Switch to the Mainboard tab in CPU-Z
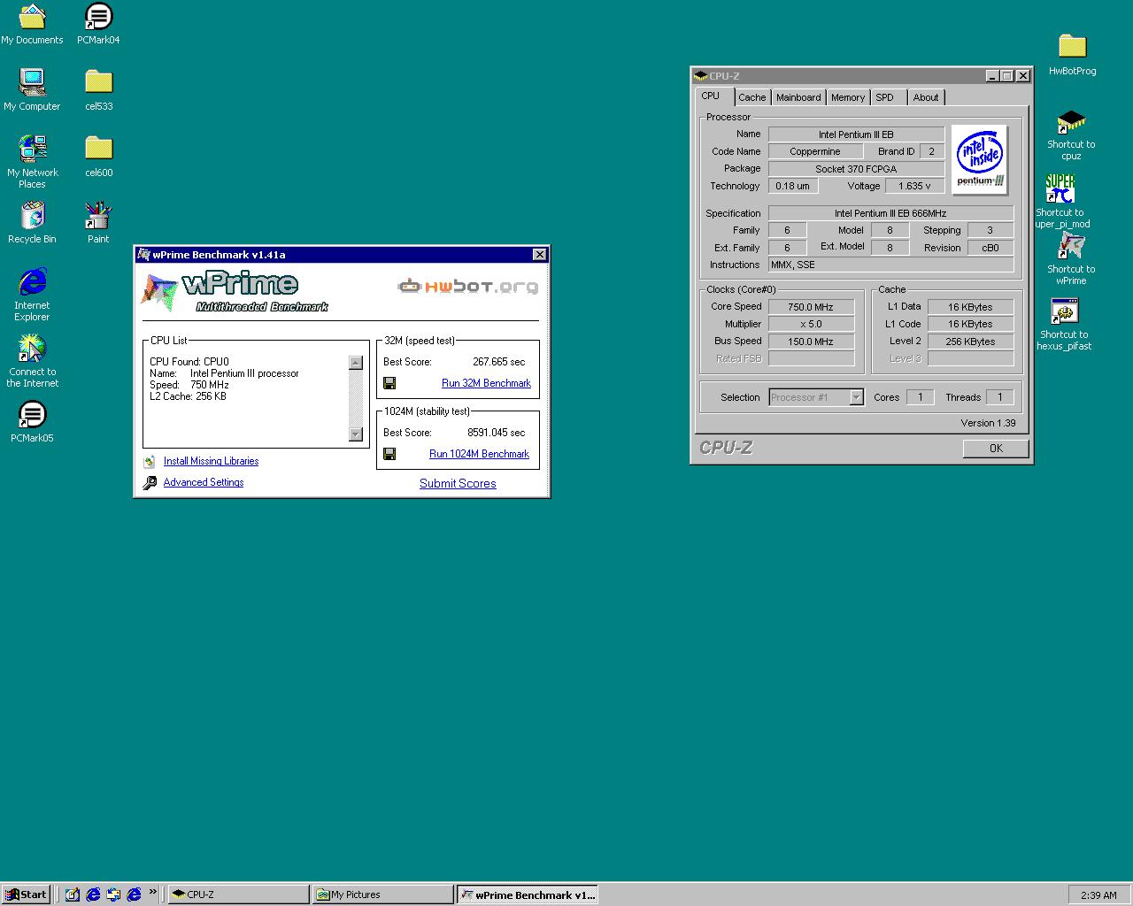The height and width of the screenshot is (906, 1133). 798,97
